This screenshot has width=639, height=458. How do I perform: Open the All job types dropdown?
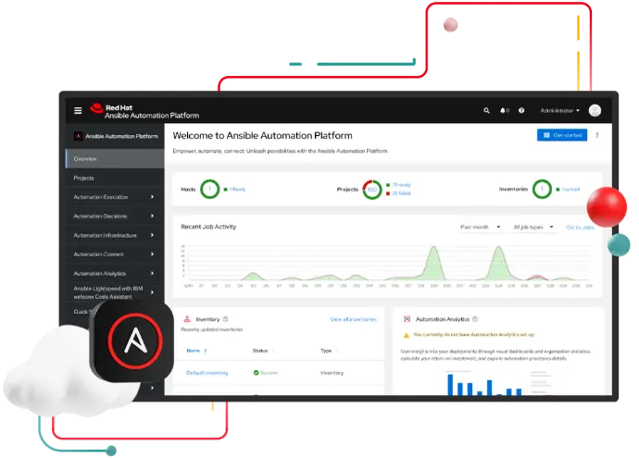click(x=533, y=228)
